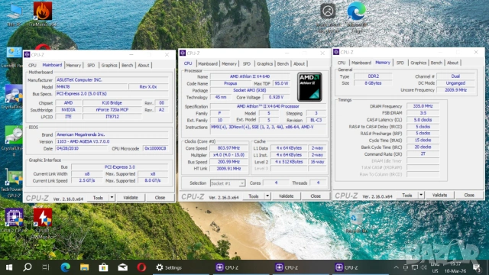489x275 pixels.
Task: Launch Opera browser from the taskbar
Action: click(141, 267)
